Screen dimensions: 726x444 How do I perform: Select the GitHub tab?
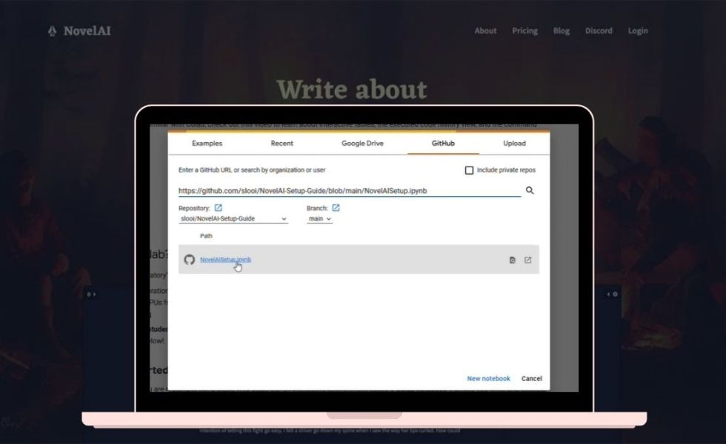click(443, 144)
